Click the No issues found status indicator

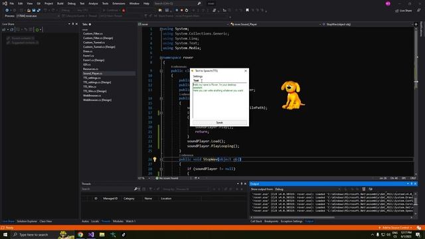[167, 179]
